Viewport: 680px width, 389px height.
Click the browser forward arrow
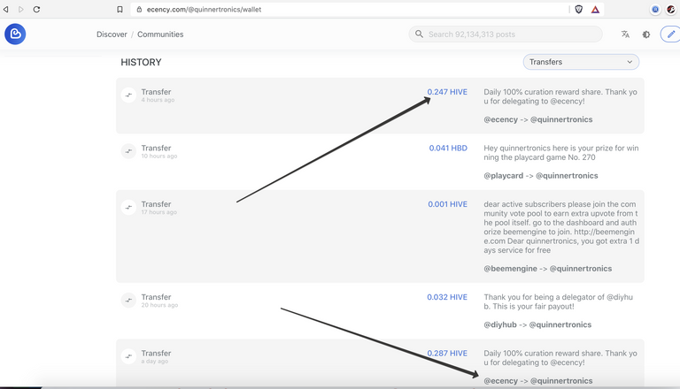(21, 9)
